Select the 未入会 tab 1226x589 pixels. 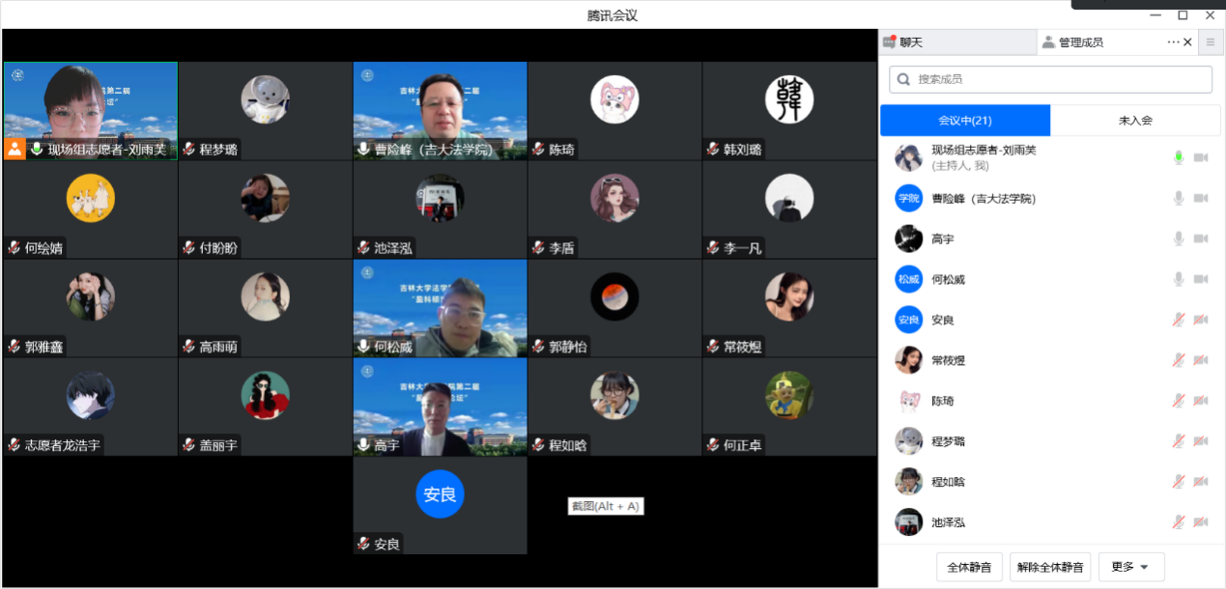1134,121
